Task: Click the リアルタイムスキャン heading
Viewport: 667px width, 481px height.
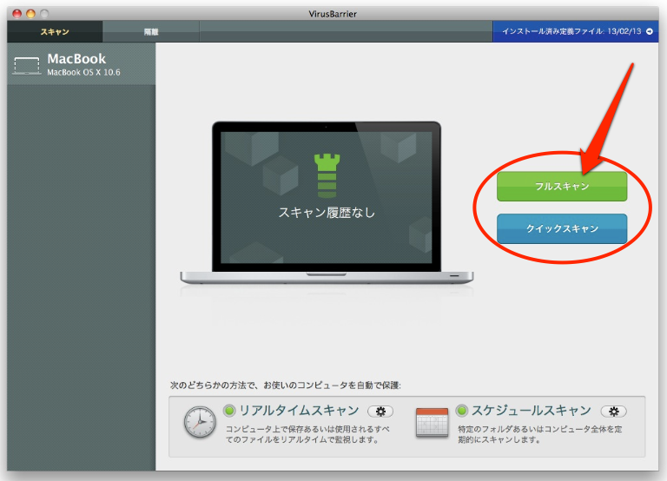Action: pyautogui.click(x=299, y=411)
